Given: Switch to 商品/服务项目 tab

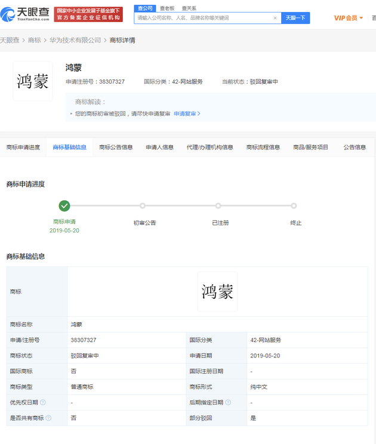Looking at the screenshot, I should pos(311,147).
